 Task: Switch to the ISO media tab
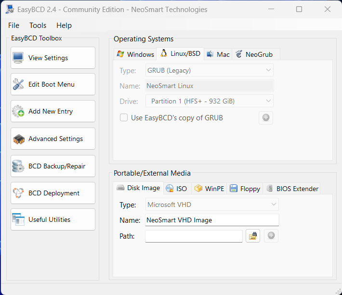click(176, 189)
